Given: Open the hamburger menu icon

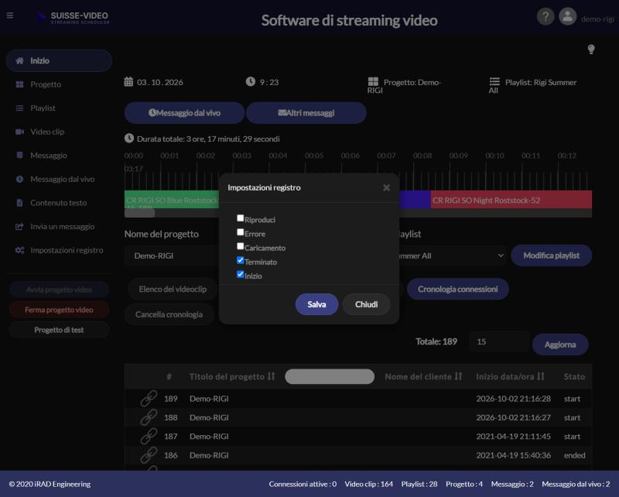Looking at the screenshot, I should pos(10,15).
